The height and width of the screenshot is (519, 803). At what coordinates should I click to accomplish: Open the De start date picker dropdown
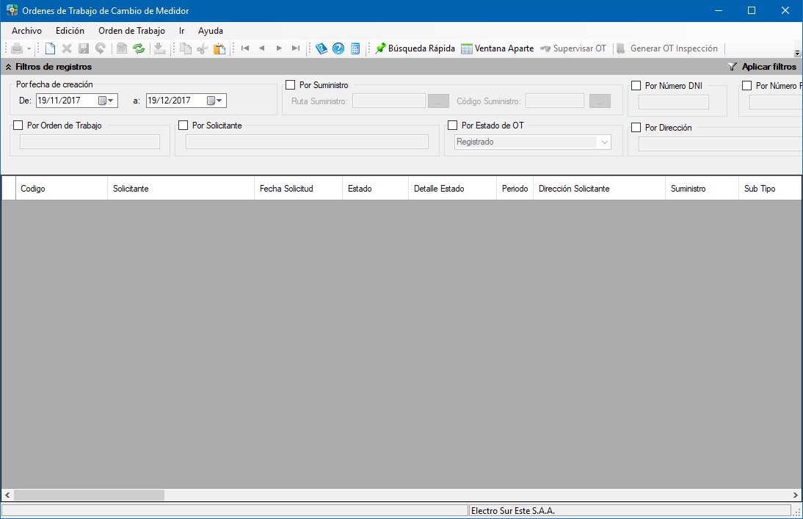point(107,101)
